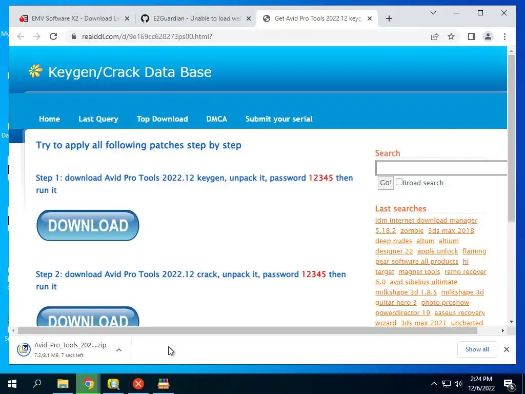The image size is (525, 394).
Task: Open Submit your serial menu item
Action: click(279, 119)
